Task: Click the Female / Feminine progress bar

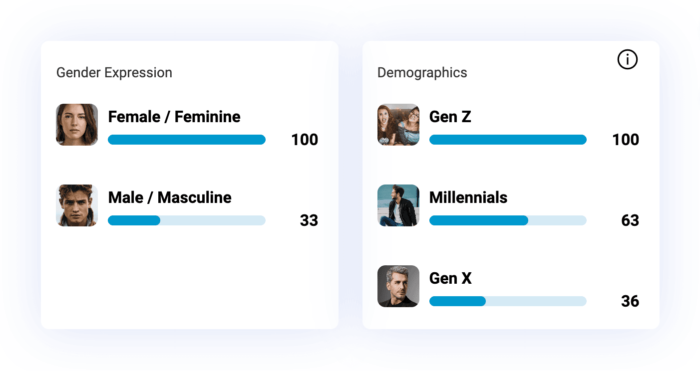Action: [186, 140]
